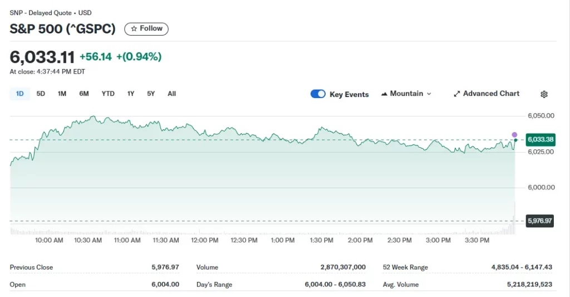Screen dimensions: 570x297
Task: Click the Open value 6,004.00
Action: [165, 284]
